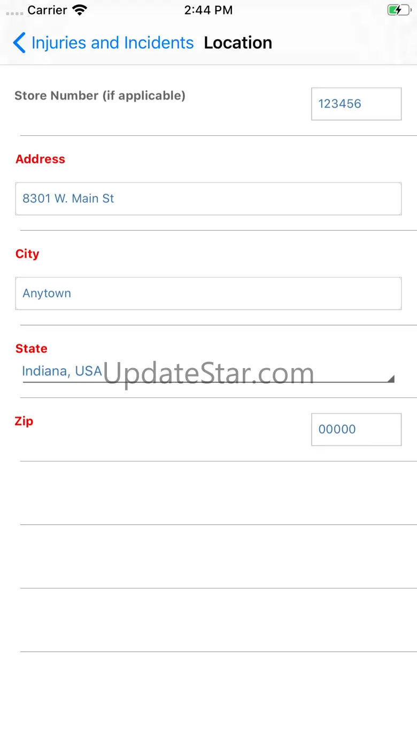The width and height of the screenshot is (417, 742).
Task: Click the Store Number (if applicable) label
Action: (x=100, y=96)
